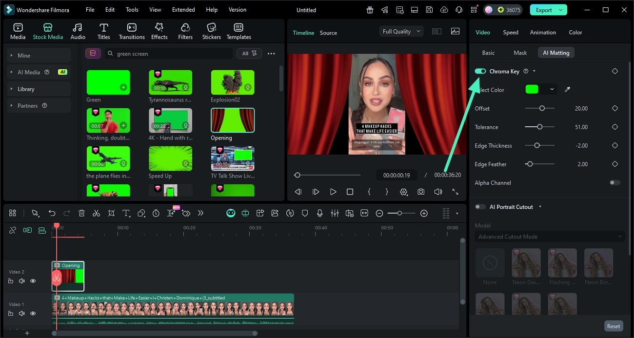634x338 pixels.
Task: Adjust the Tolerance slider
Action: pyautogui.click(x=539, y=127)
